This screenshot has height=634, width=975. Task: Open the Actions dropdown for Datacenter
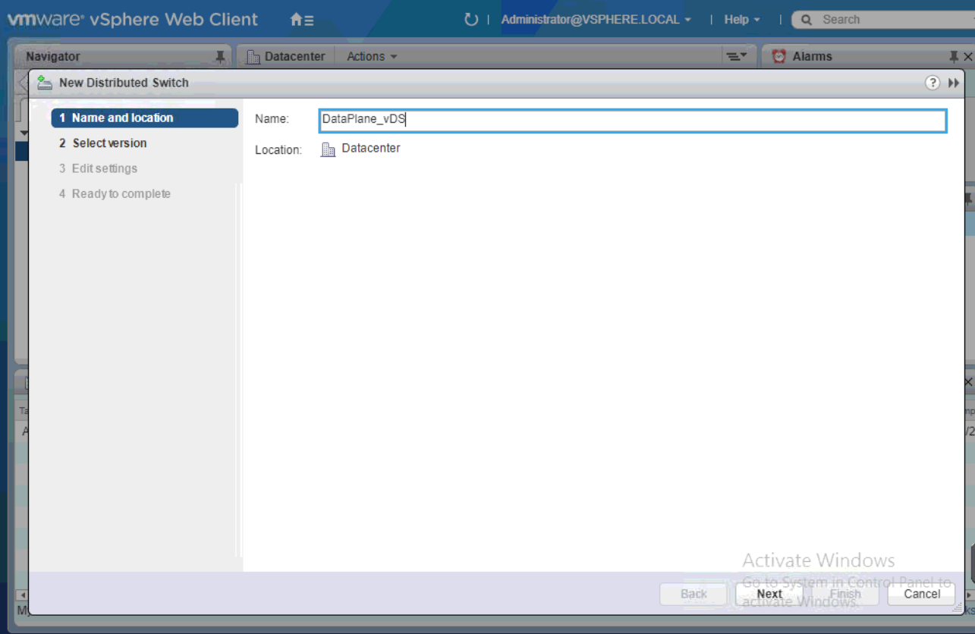372,56
